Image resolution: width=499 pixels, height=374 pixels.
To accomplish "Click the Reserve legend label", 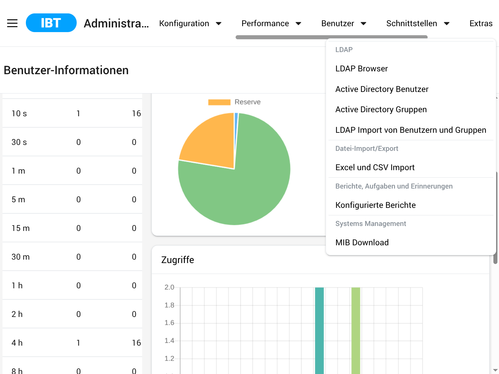I will coord(247,102).
